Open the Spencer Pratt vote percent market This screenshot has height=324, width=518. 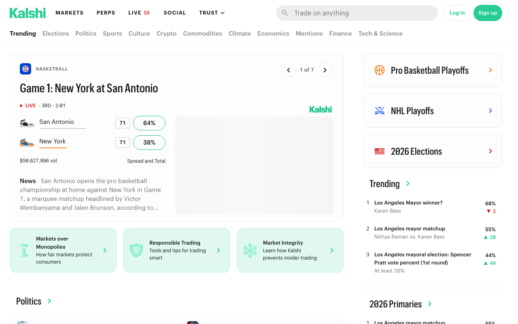(x=423, y=259)
